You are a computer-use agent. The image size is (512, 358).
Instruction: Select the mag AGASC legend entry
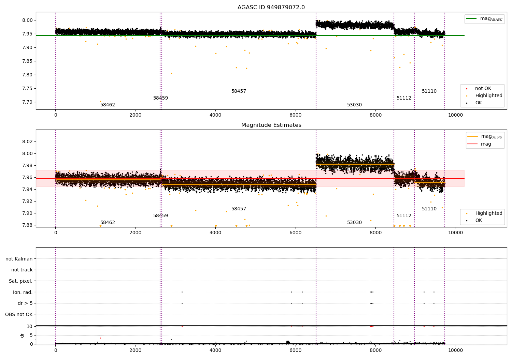pos(484,19)
